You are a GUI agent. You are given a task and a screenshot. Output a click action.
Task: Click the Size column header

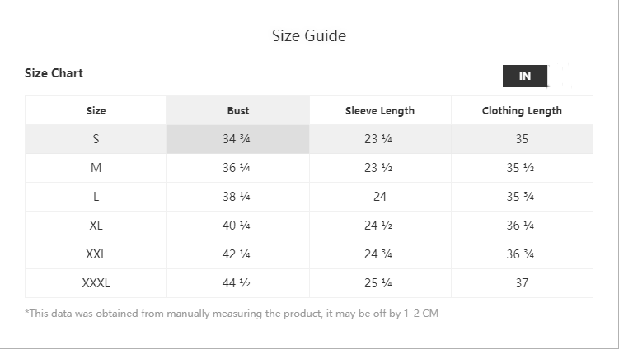96,110
